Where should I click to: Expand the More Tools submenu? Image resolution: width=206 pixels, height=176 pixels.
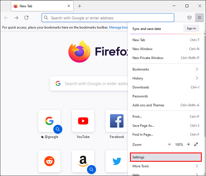[166, 166]
